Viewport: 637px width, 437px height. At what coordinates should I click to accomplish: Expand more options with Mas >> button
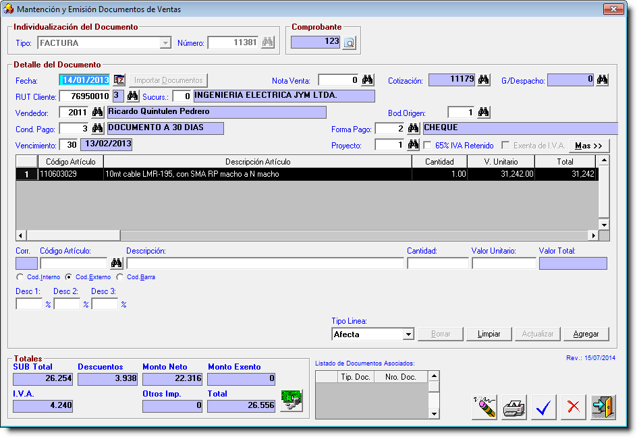(x=589, y=146)
